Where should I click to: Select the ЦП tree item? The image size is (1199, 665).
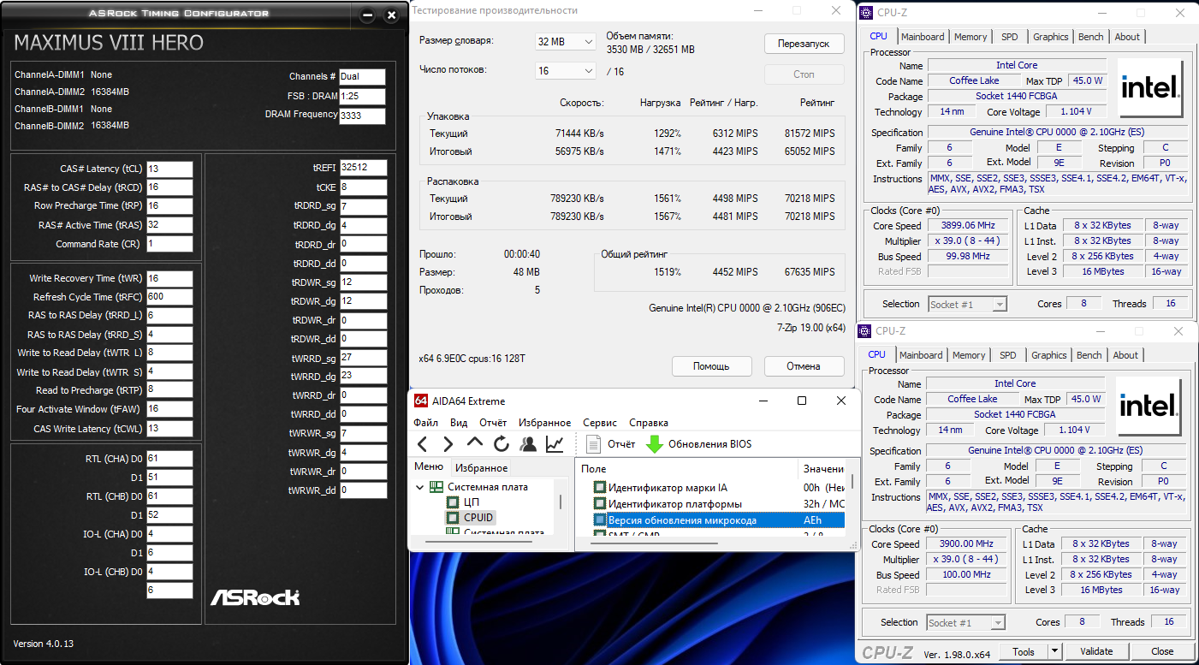pyautogui.click(x=471, y=502)
